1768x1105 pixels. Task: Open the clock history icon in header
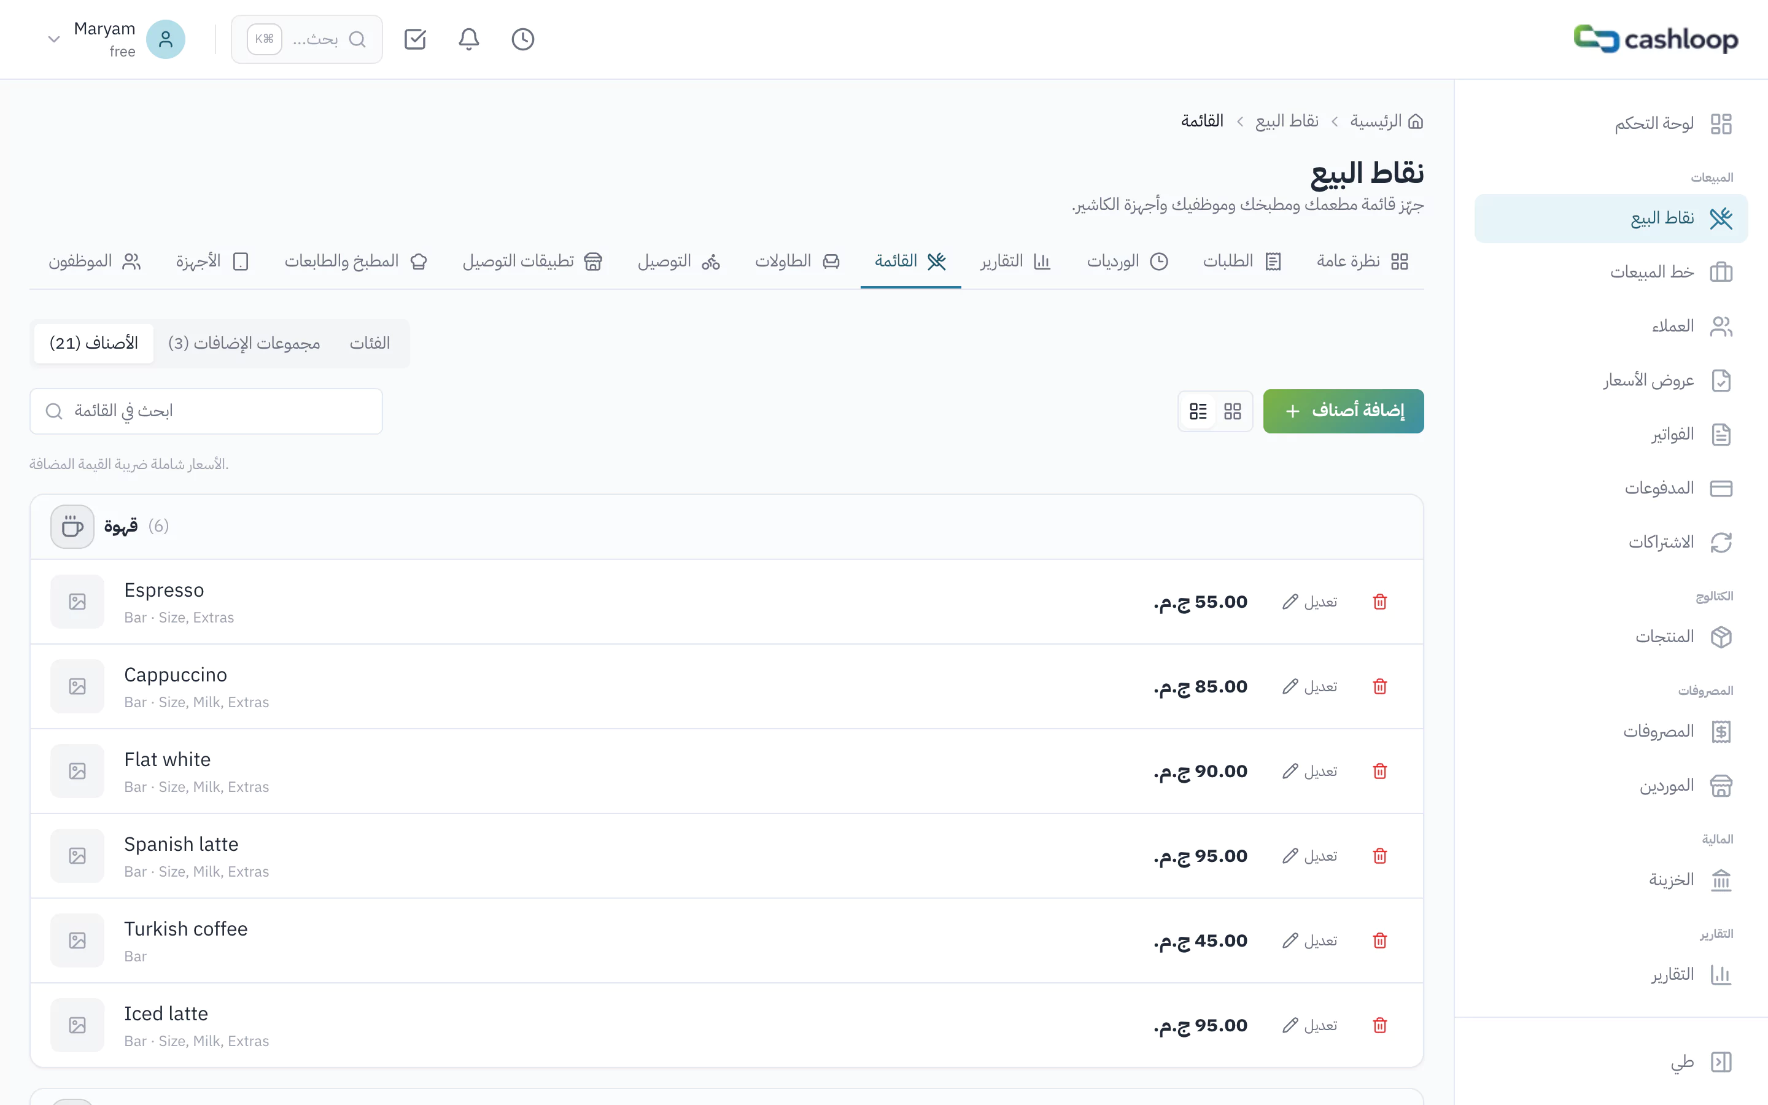[522, 39]
